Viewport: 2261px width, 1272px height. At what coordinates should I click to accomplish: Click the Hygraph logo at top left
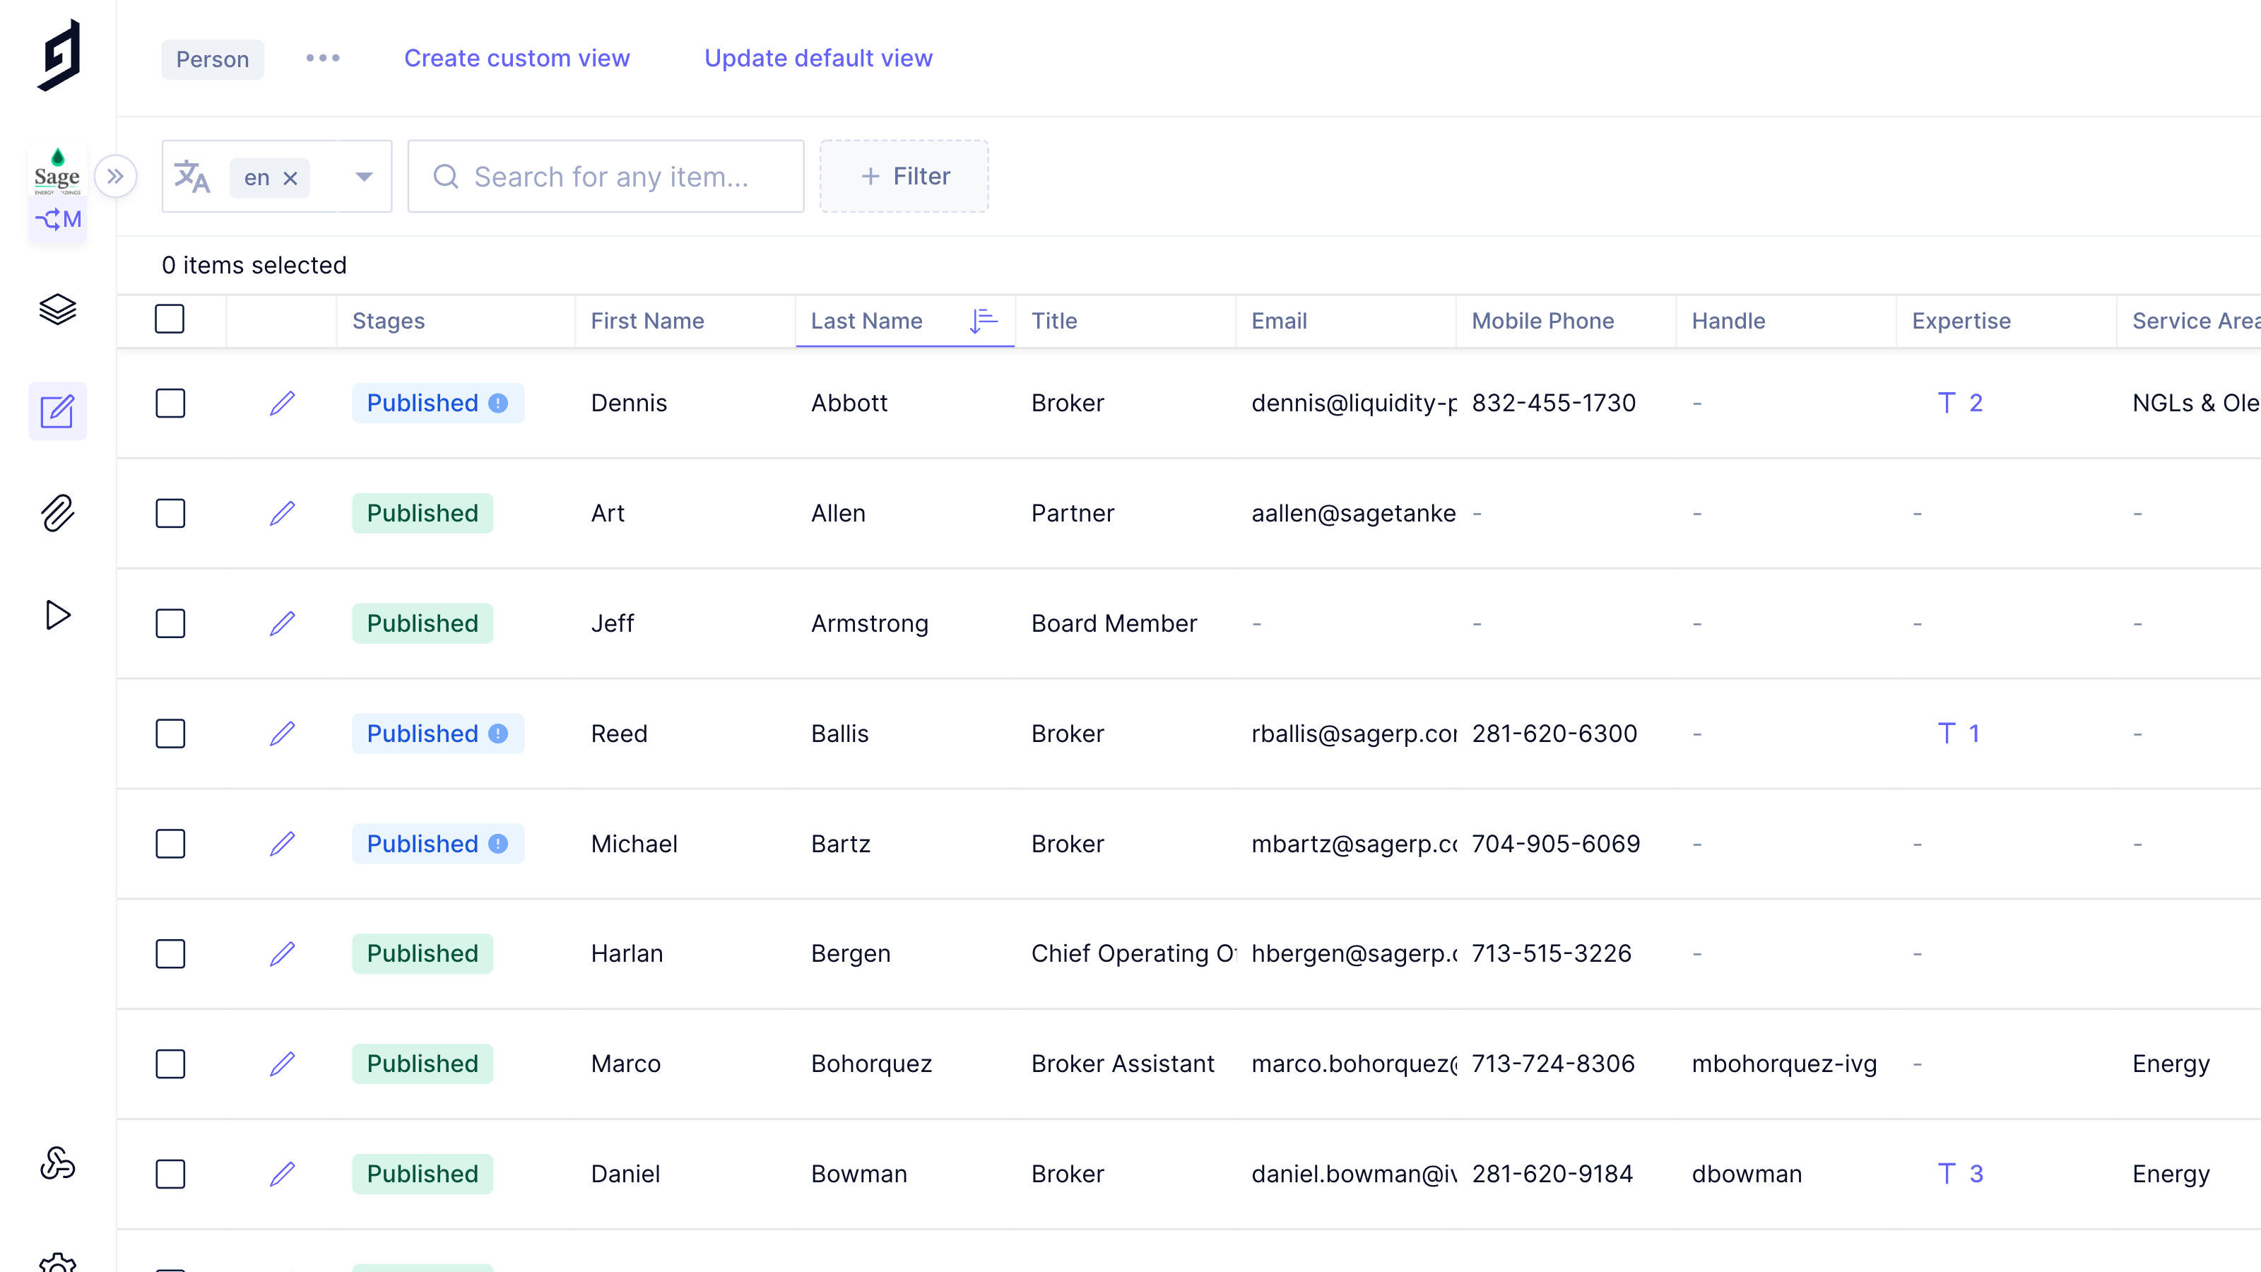[x=59, y=55]
